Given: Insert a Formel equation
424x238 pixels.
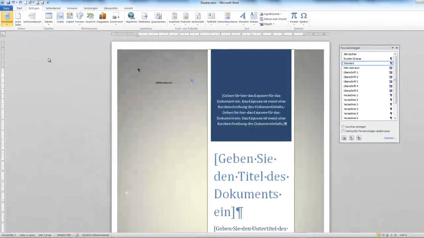Looking at the screenshot, I should pyautogui.click(x=294, y=19).
